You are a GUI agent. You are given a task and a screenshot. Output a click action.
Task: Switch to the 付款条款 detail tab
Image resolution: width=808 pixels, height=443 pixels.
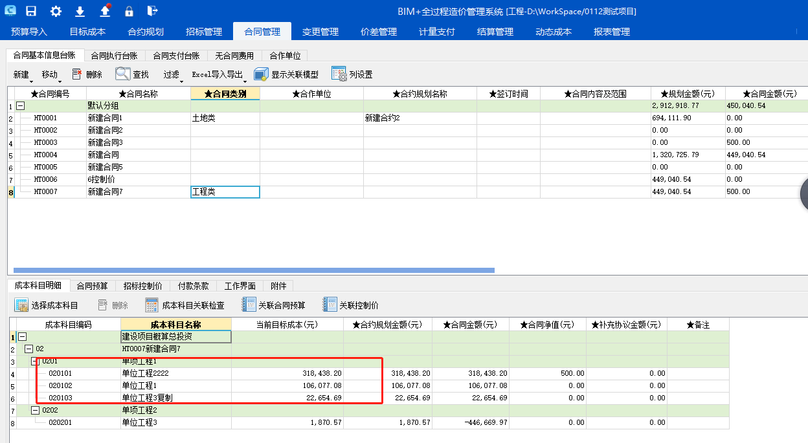(193, 286)
